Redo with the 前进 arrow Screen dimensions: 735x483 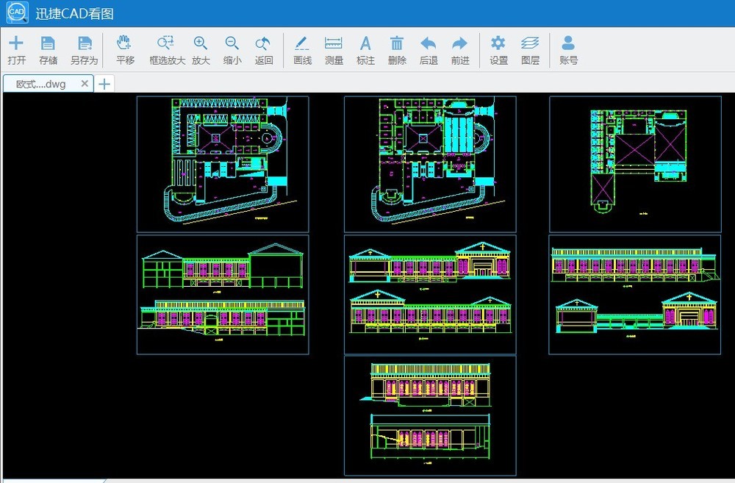click(460, 50)
